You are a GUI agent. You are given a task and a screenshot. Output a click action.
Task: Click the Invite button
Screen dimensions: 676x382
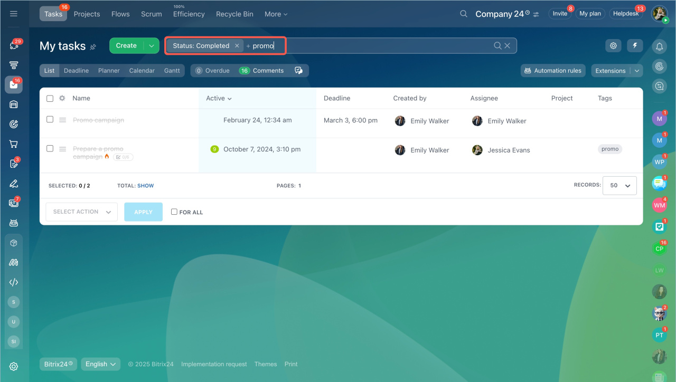560,14
